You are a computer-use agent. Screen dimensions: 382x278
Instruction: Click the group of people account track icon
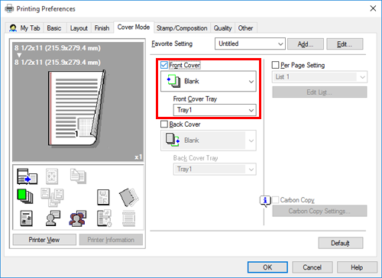coord(77,218)
